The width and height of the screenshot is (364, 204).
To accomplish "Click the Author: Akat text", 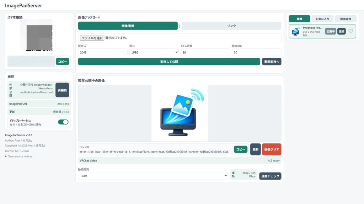I will pos(18,140).
